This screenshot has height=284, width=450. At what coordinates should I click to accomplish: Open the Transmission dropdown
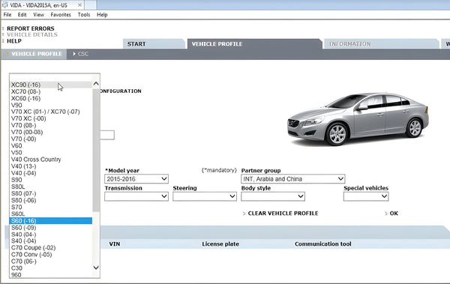click(136, 196)
